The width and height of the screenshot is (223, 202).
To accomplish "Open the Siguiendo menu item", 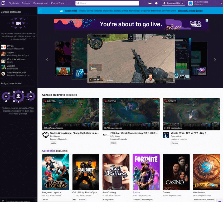I will coord(14,3).
